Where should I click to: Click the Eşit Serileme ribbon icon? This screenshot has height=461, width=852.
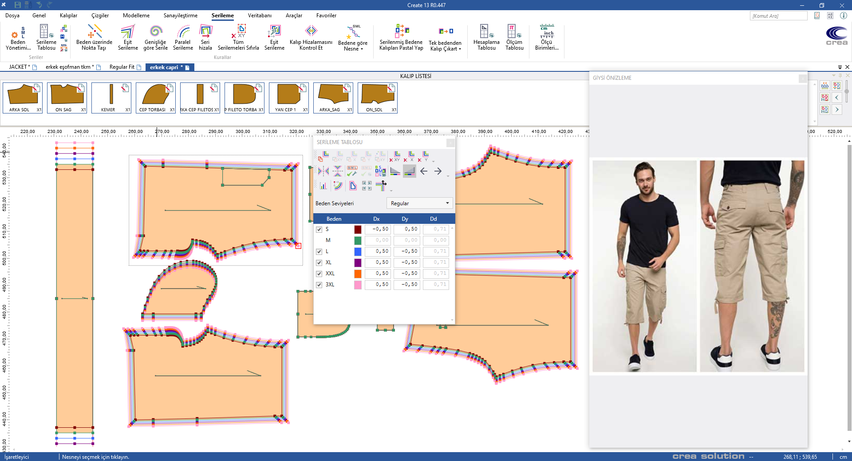coord(127,37)
